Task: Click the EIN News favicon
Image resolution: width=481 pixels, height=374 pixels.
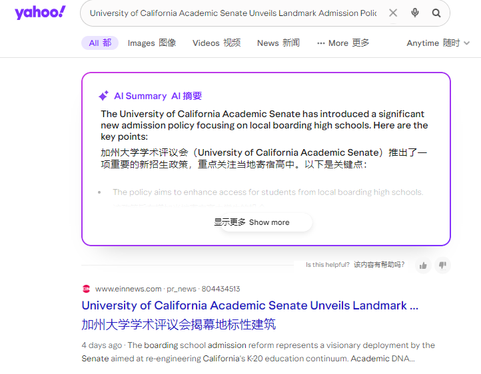Action: click(86, 289)
